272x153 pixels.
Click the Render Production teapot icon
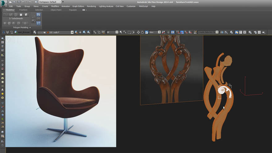click(263, 32)
